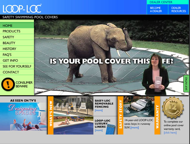Go to the Safety page
This screenshot has width=190, height=144.
pos(17,37)
